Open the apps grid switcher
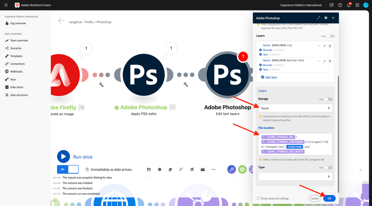 pyautogui.click(x=358, y=5)
